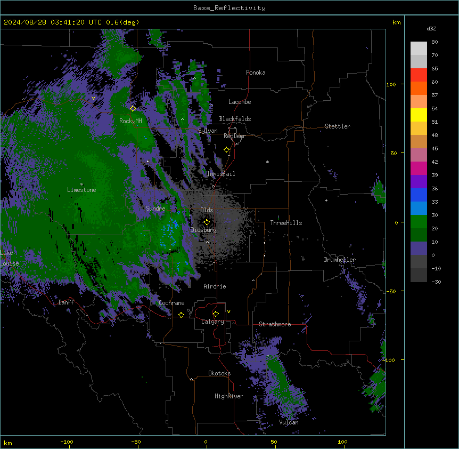The image size is (459, 449).
Task: Click the 50 tick label on vertical axis
Action: [394, 153]
